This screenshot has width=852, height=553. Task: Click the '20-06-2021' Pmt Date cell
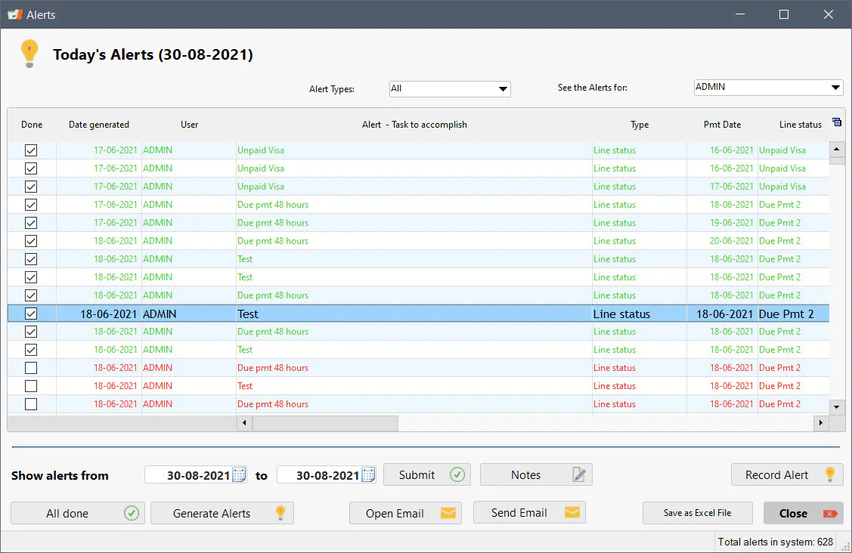731,241
